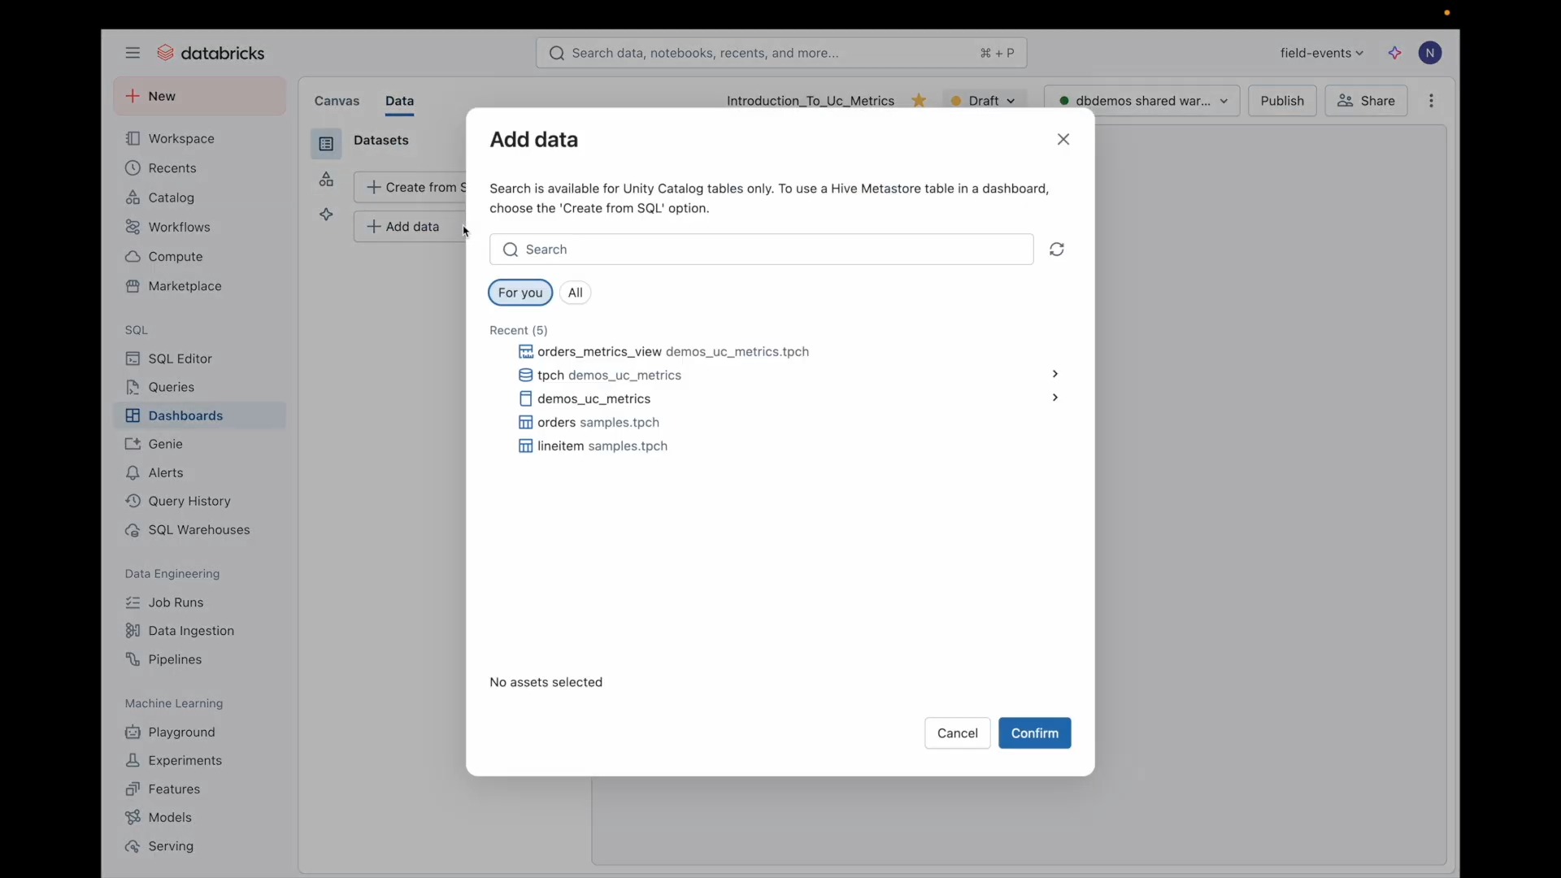Screen dimensions: 1561x878
Task: Open Queries in the sidebar
Action: [x=200, y=387]
